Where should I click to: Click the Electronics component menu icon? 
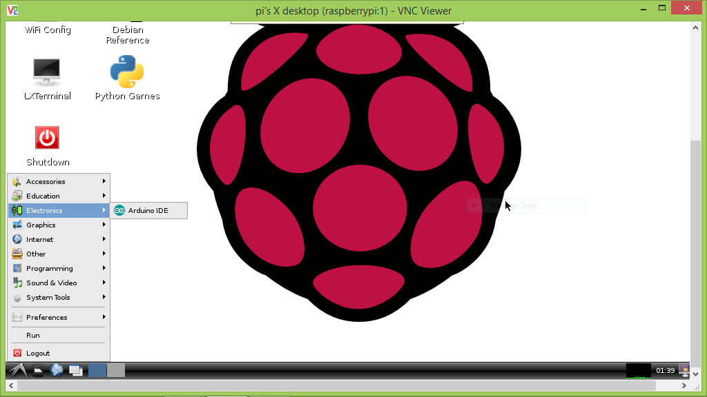[17, 210]
